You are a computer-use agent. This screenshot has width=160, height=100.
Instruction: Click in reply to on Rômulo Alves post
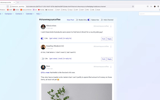click(67, 38)
